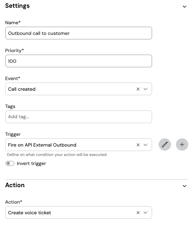Edit the selected trigger with pencil icon
Viewport: 194px width, 227px height.
pyautogui.click(x=165, y=144)
